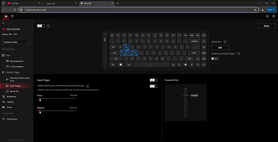278x142 pixels.
Task: Click info icon beside Continuous Rapid Trigger
Action: click(x=239, y=53)
